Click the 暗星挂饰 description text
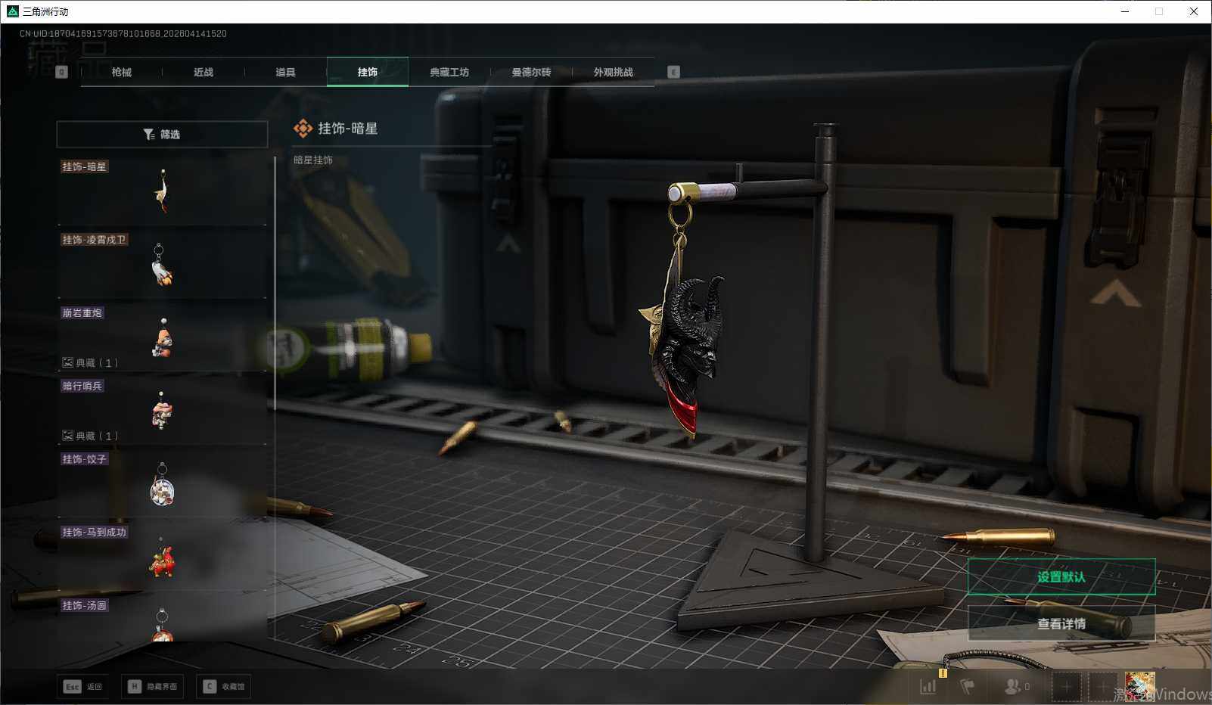Viewport: 1212px width, 705px height. pyautogui.click(x=313, y=160)
